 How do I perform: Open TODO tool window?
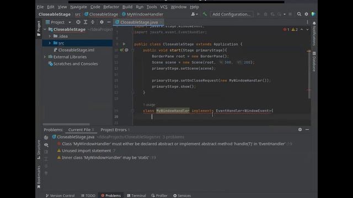tap(88, 196)
